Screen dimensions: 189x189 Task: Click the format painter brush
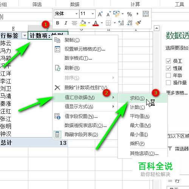tap(138, 23)
